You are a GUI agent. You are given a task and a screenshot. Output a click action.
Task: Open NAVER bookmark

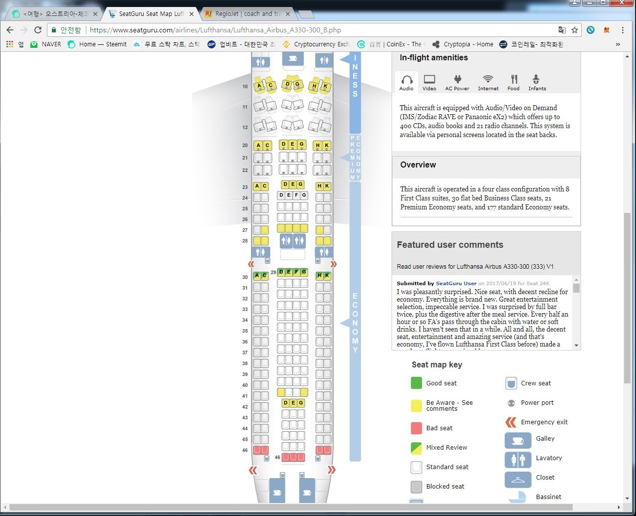[45, 44]
